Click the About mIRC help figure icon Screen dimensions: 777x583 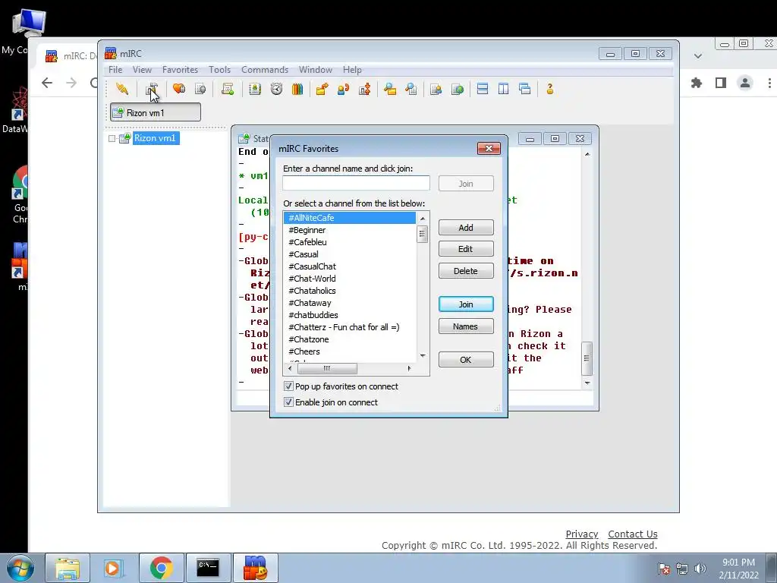[x=549, y=89]
